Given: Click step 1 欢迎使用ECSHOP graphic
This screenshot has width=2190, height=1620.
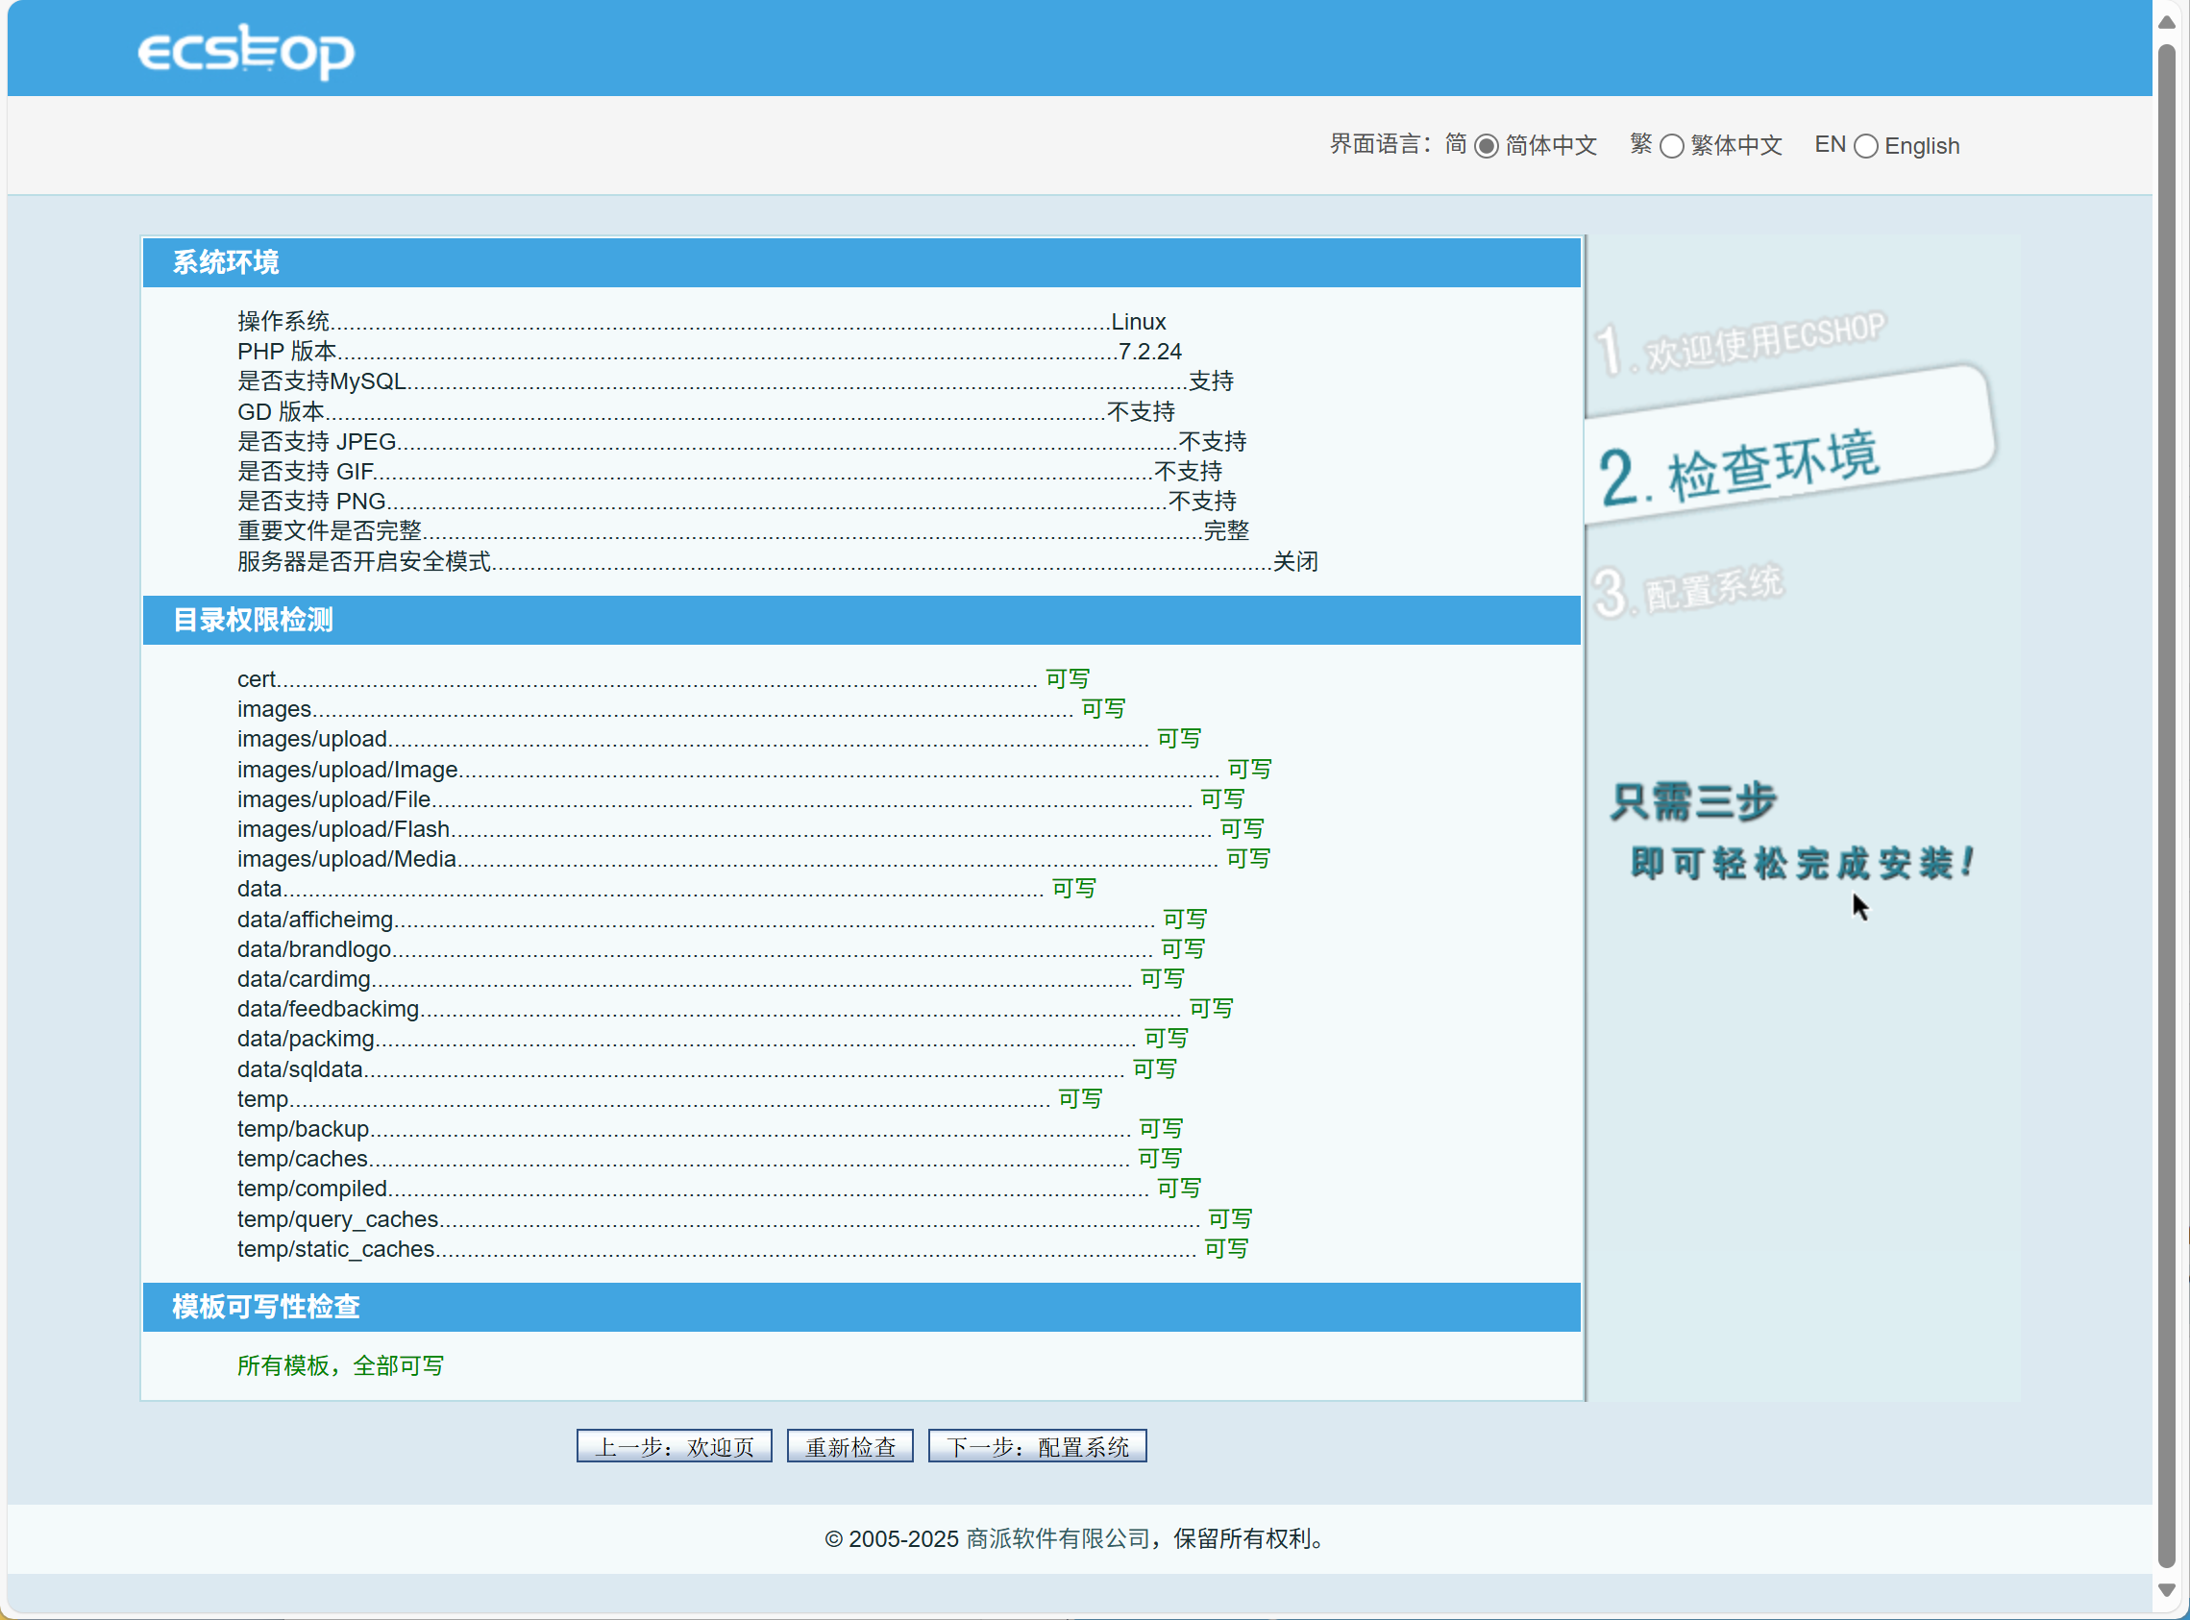Looking at the screenshot, I should 1740,345.
